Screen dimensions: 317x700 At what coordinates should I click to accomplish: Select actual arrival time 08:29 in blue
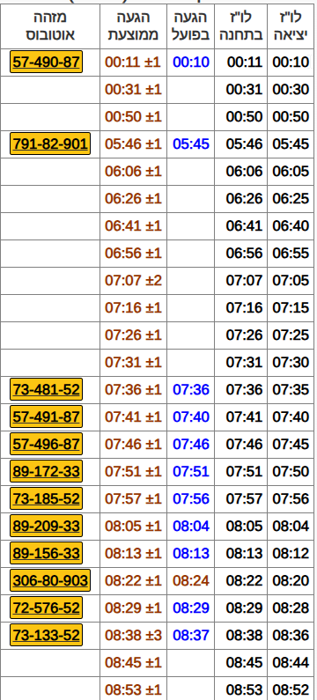tap(191, 608)
